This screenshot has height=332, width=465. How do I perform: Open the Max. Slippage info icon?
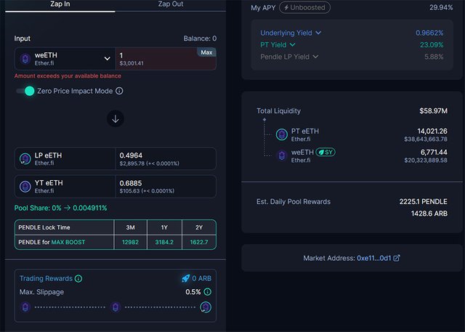208,292
